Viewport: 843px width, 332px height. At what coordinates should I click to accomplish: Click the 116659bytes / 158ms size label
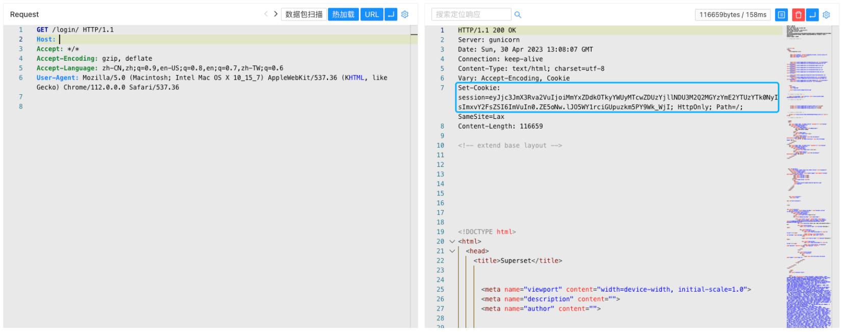[x=732, y=15]
